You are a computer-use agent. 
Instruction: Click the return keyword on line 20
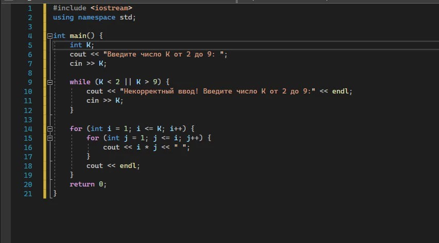click(82, 184)
